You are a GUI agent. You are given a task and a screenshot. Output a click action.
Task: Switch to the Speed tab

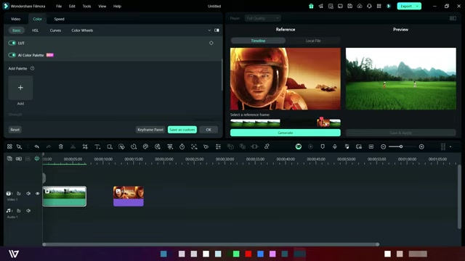[59, 19]
